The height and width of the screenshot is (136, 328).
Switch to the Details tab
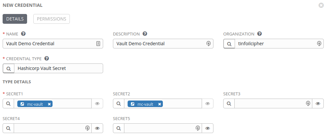coord(15,19)
